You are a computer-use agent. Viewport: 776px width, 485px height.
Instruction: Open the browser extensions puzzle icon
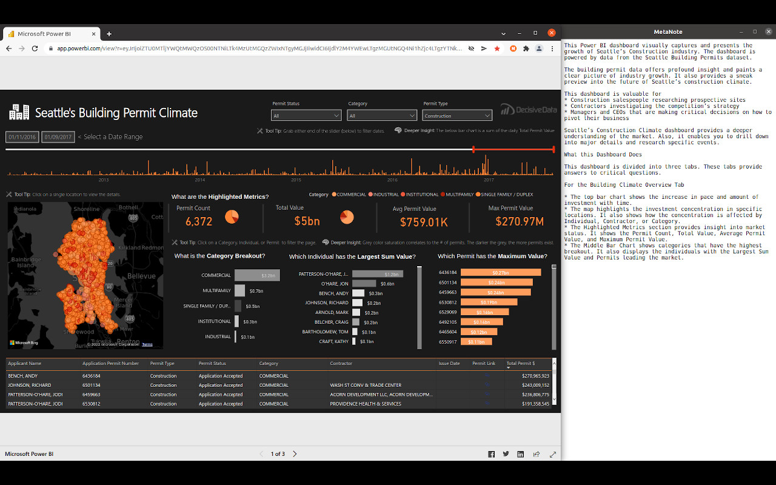coord(526,48)
